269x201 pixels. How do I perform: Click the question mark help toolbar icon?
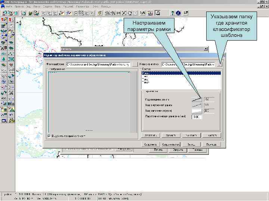tap(173, 13)
